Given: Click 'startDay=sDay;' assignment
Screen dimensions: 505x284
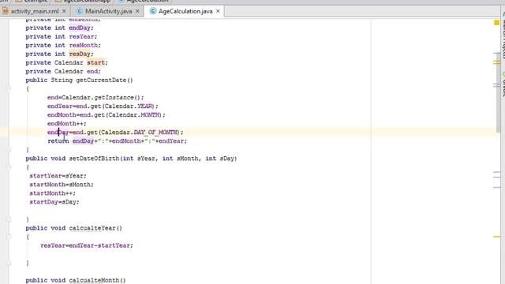Looking at the screenshot, I should coord(54,202).
